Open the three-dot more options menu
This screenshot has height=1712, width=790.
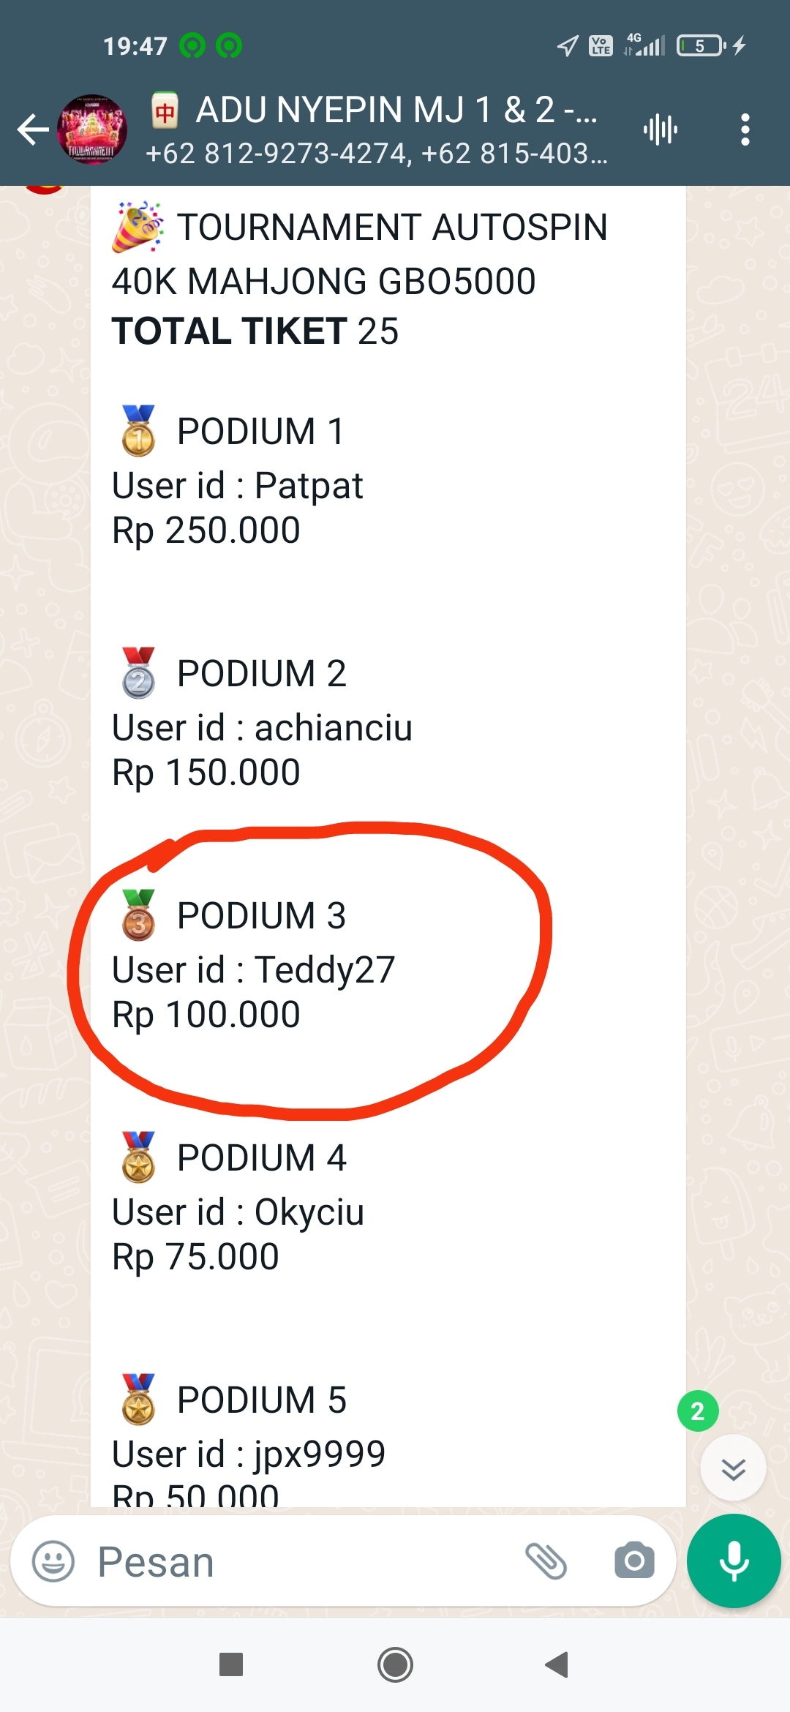pos(745,130)
